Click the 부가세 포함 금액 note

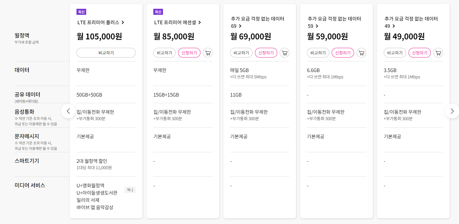(27, 42)
